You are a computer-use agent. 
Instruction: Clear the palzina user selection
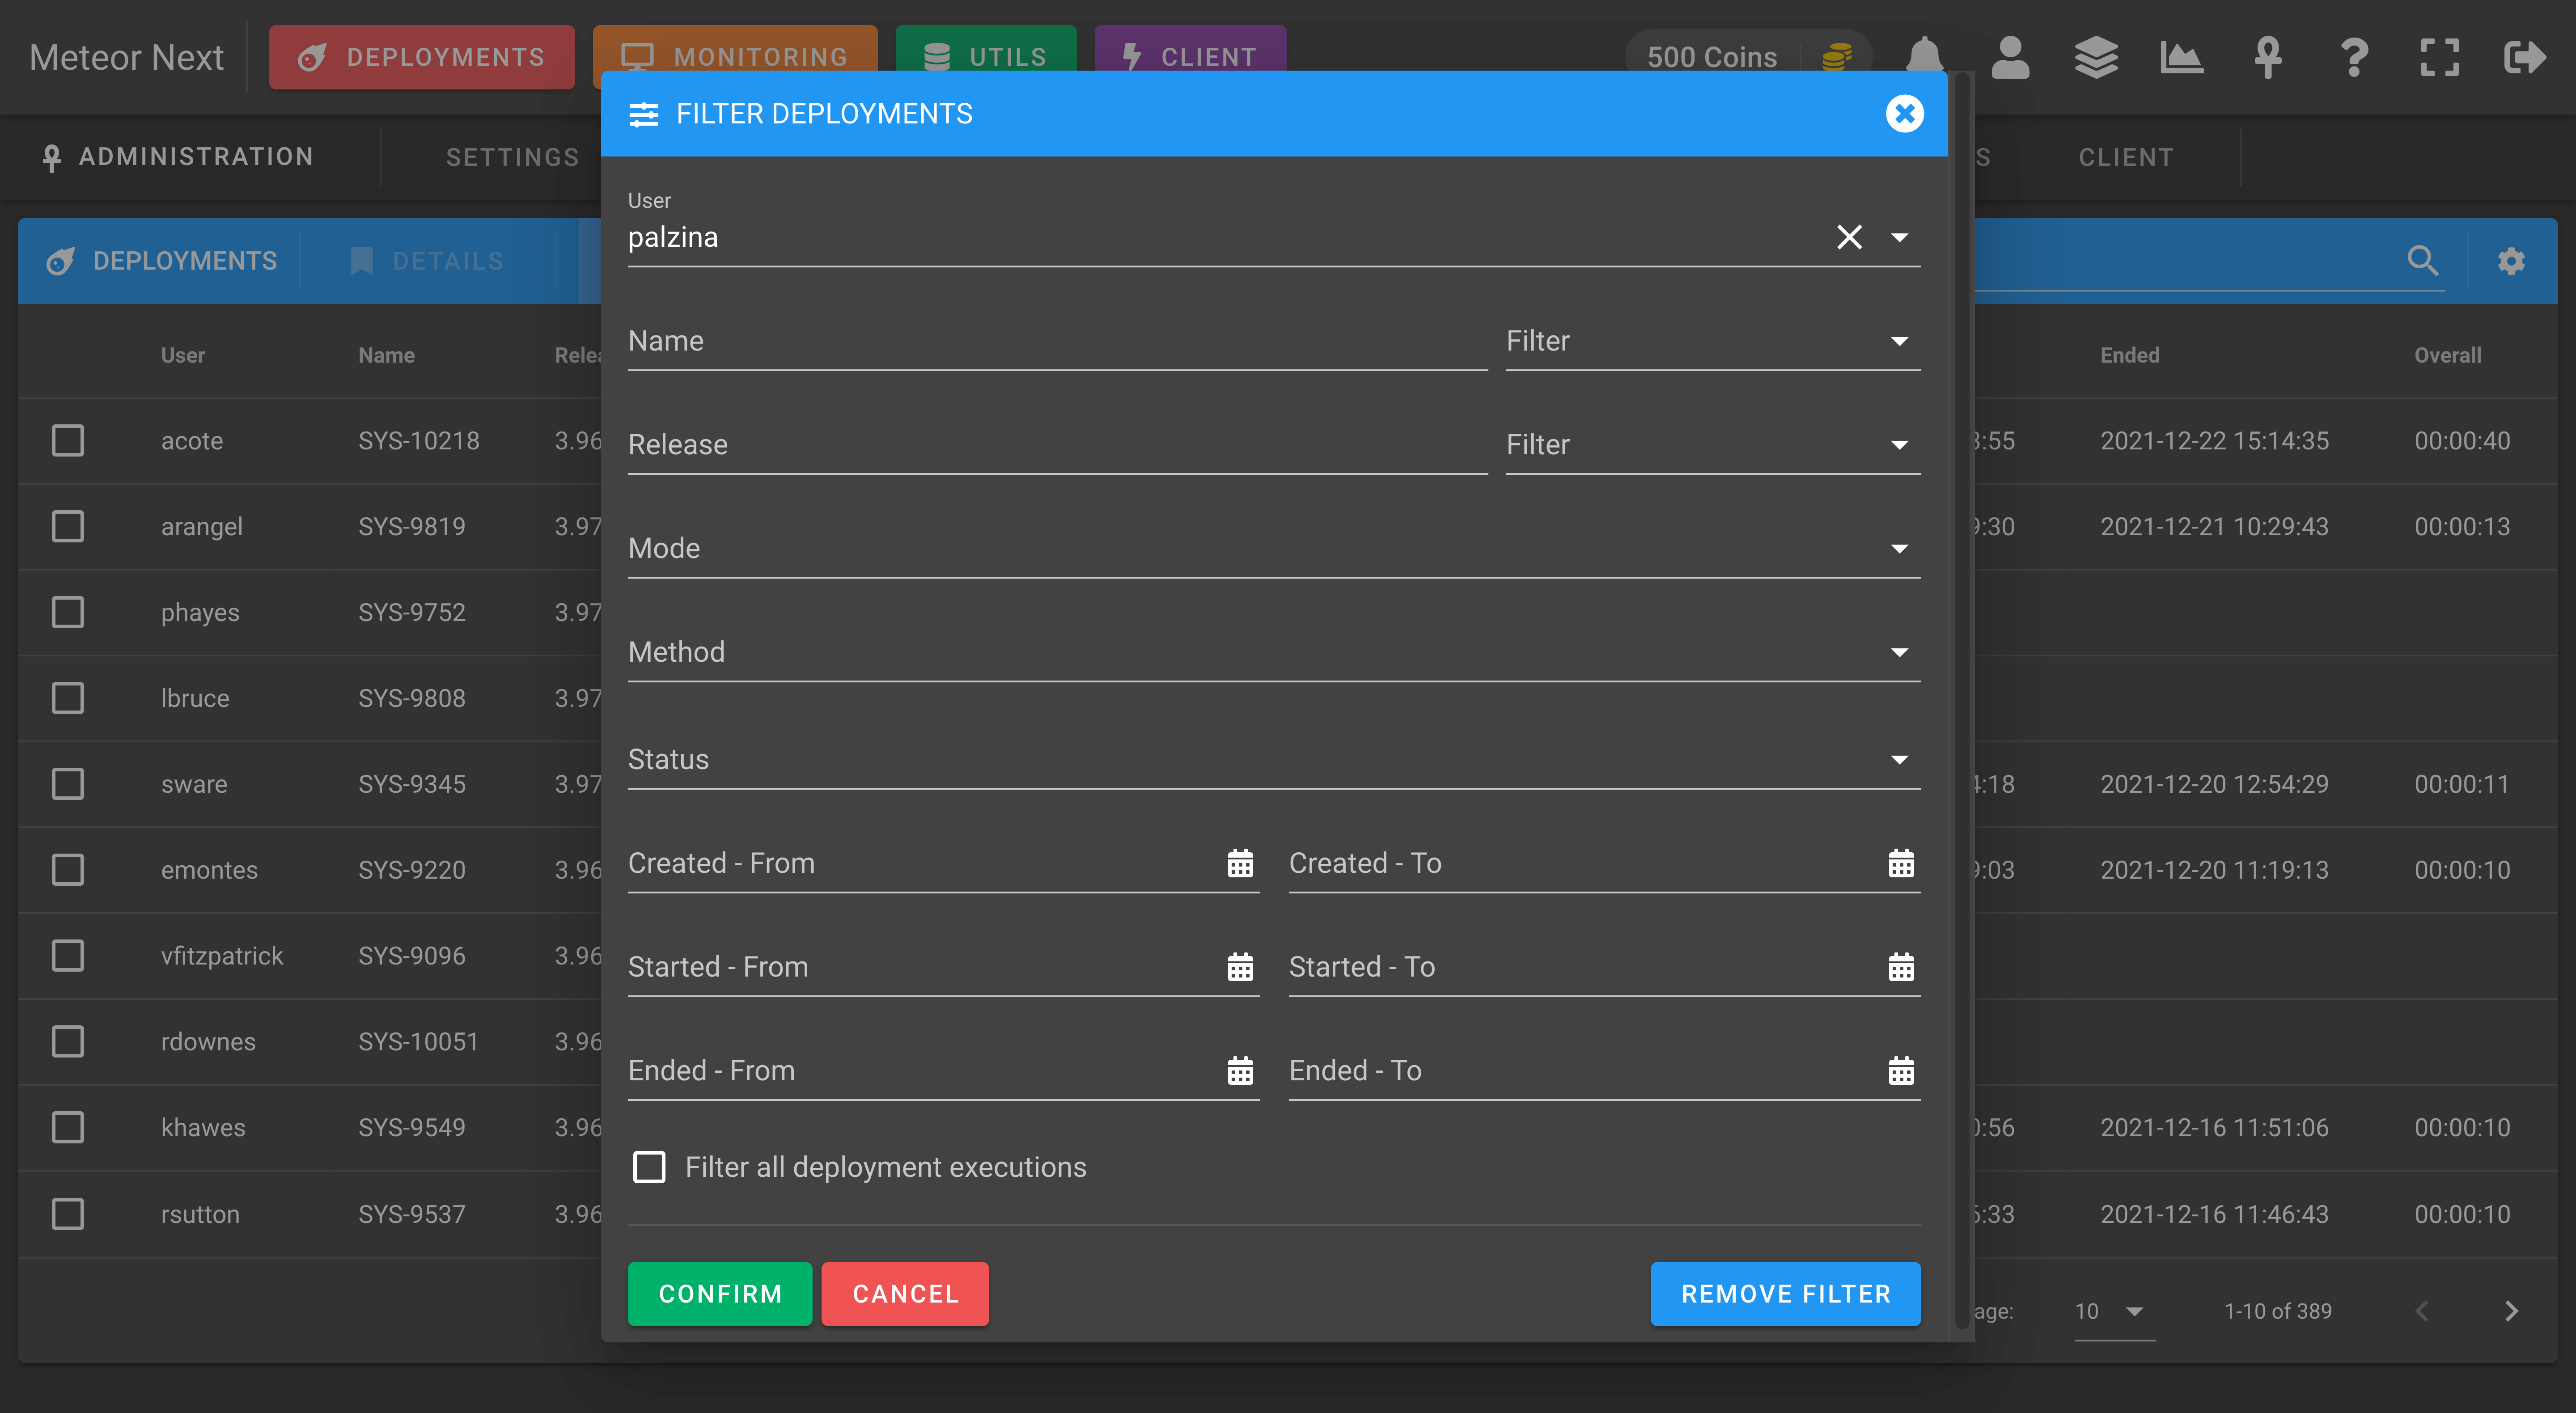point(1849,237)
